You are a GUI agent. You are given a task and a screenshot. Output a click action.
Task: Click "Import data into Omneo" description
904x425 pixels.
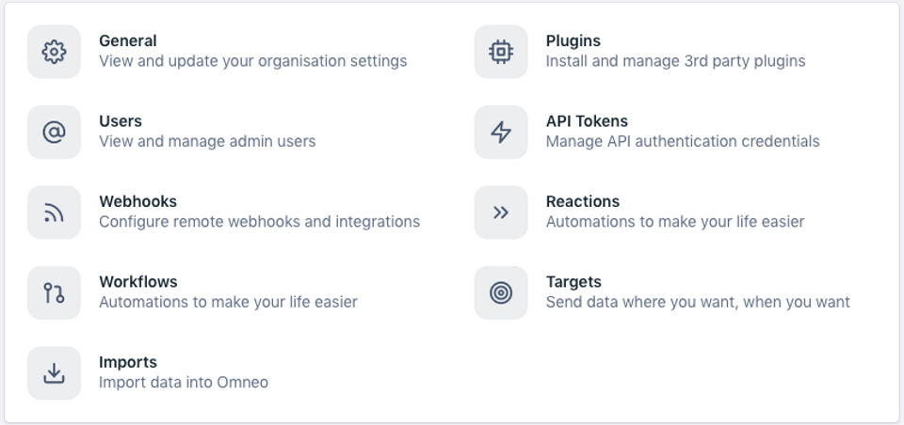click(x=184, y=383)
